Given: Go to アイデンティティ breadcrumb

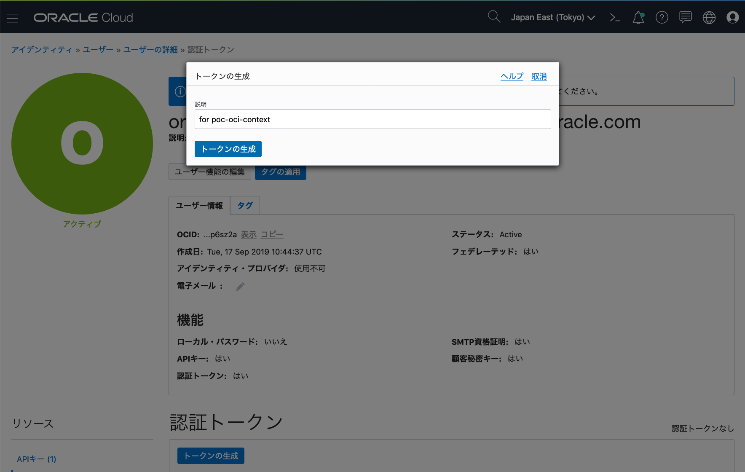Looking at the screenshot, I should 42,50.
